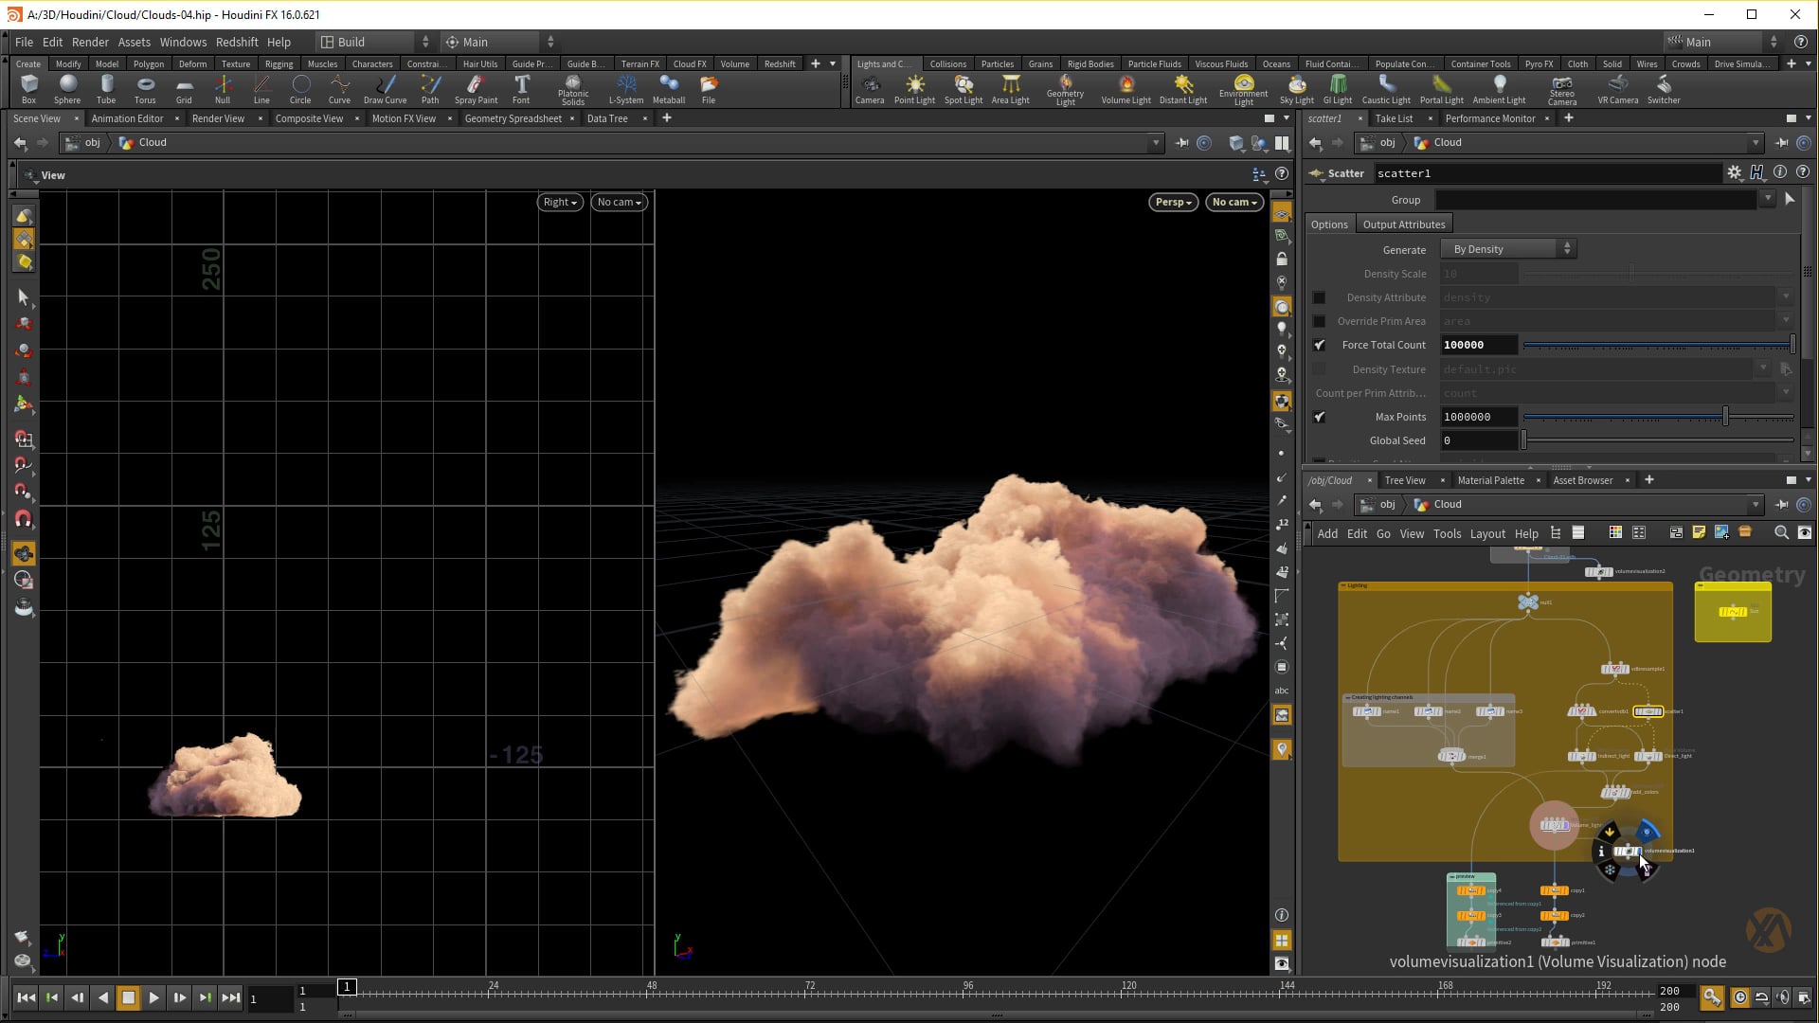1819x1023 pixels.
Task: Toggle Density Texture checkbox
Action: click(1319, 369)
